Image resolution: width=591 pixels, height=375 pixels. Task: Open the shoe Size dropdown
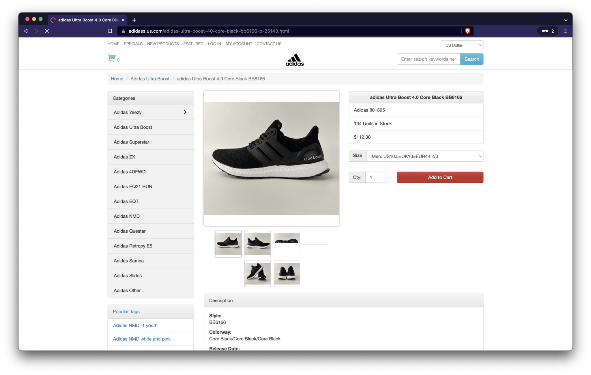point(424,156)
